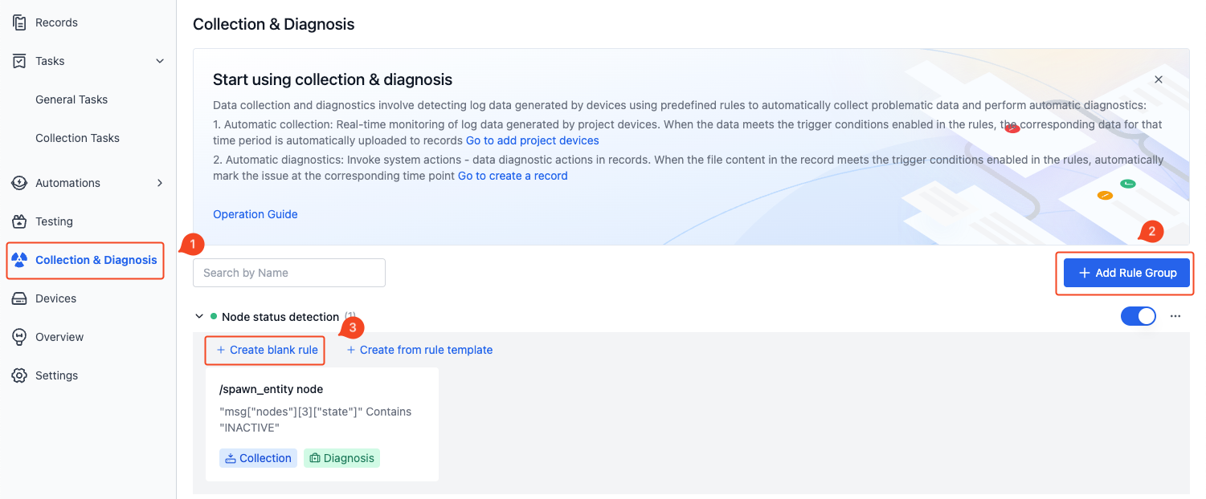The image size is (1206, 499).
Task: Open Collection Tasks menu item
Action: pyautogui.click(x=77, y=138)
